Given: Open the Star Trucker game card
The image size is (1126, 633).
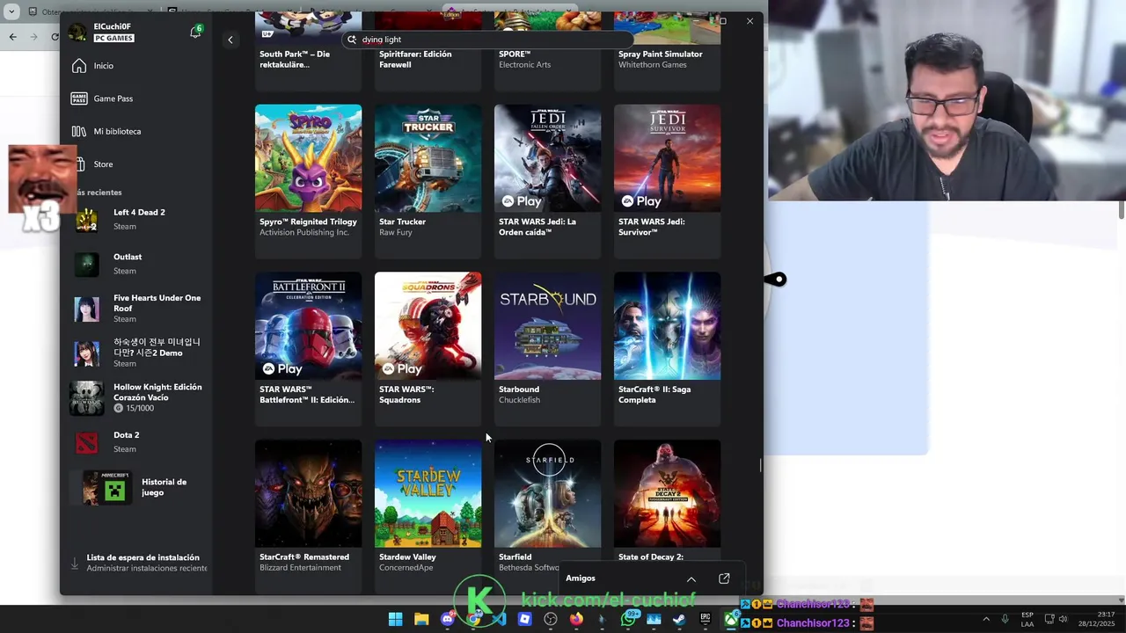Looking at the screenshot, I should (428, 181).
